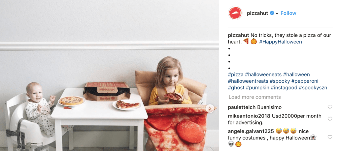Go to the next photo with the carousel arrow
This screenshot has width=338, height=151.
point(210,109)
